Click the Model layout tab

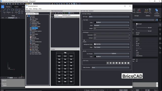[x=11, y=78]
